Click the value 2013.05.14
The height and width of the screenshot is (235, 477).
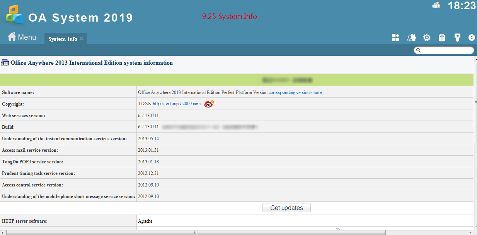[148, 139]
